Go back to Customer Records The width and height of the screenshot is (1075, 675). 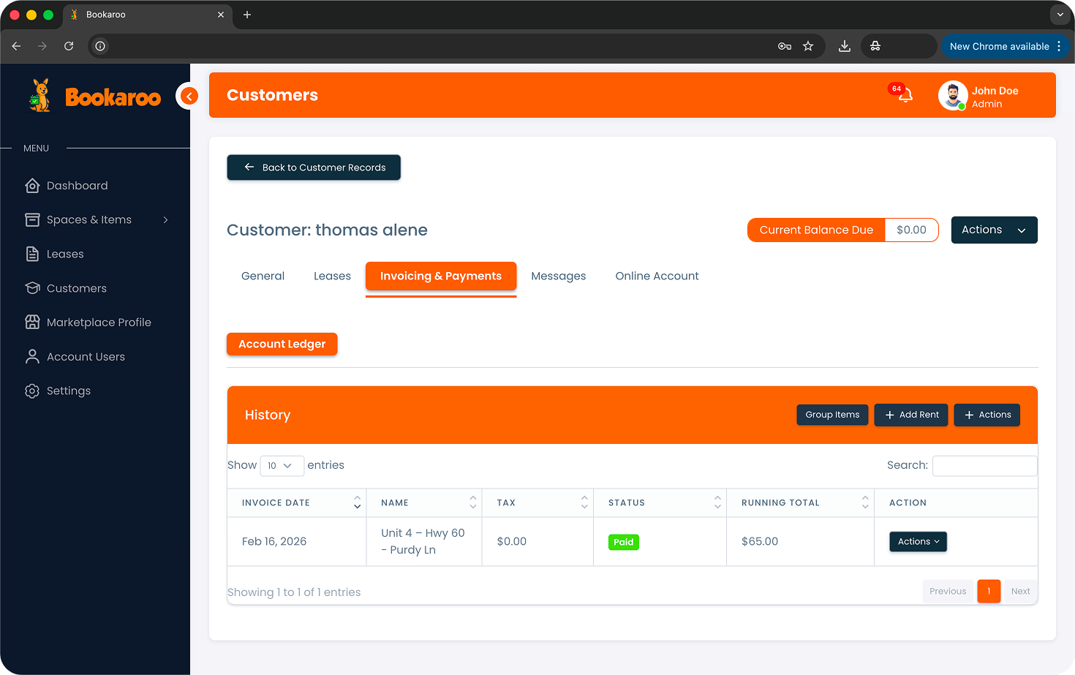point(314,167)
